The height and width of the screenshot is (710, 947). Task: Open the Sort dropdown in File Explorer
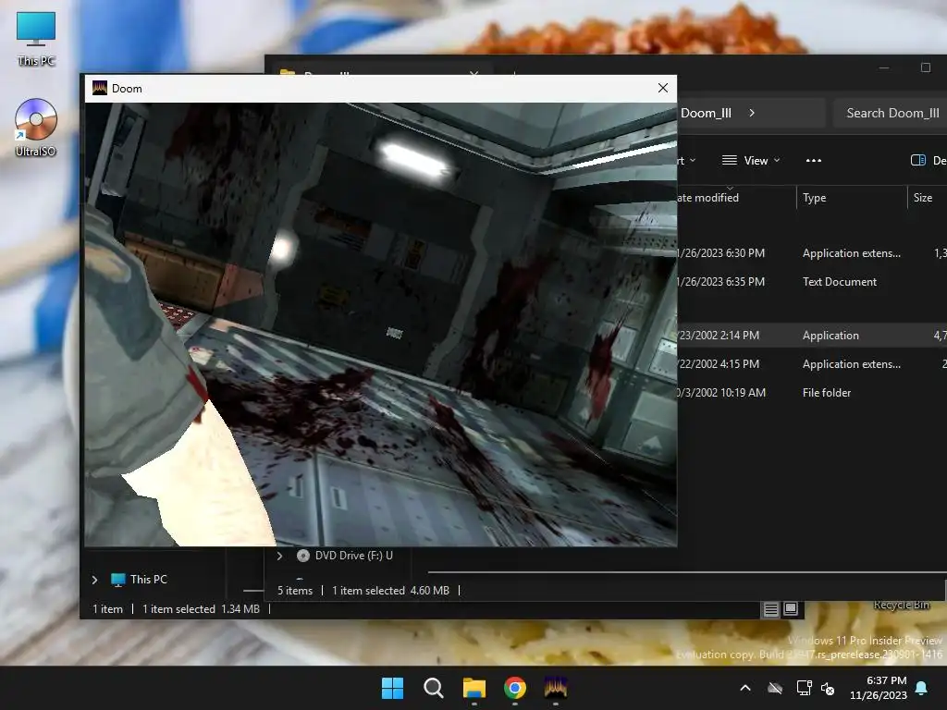click(687, 161)
